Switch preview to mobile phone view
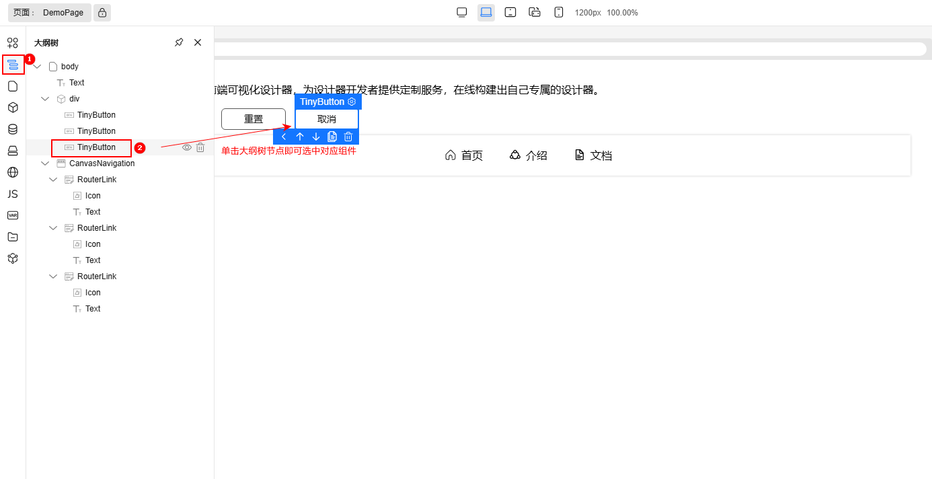The height and width of the screenshot is (479, 932). point(559,12)
